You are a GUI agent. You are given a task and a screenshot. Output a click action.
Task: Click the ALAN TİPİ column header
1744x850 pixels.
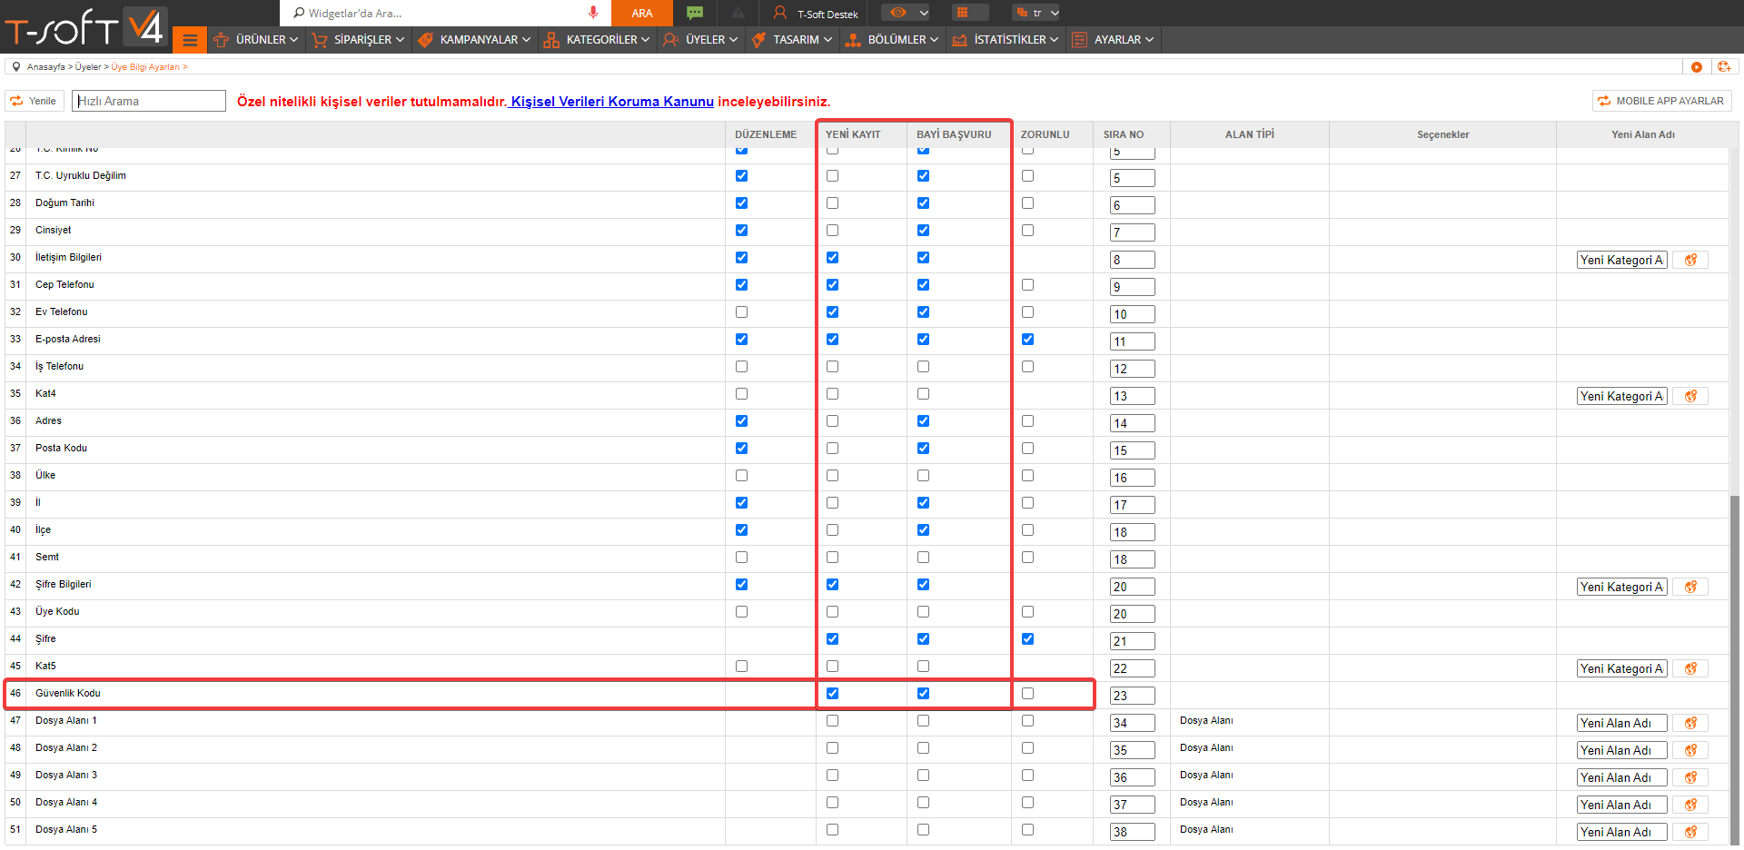[1249, 134]
